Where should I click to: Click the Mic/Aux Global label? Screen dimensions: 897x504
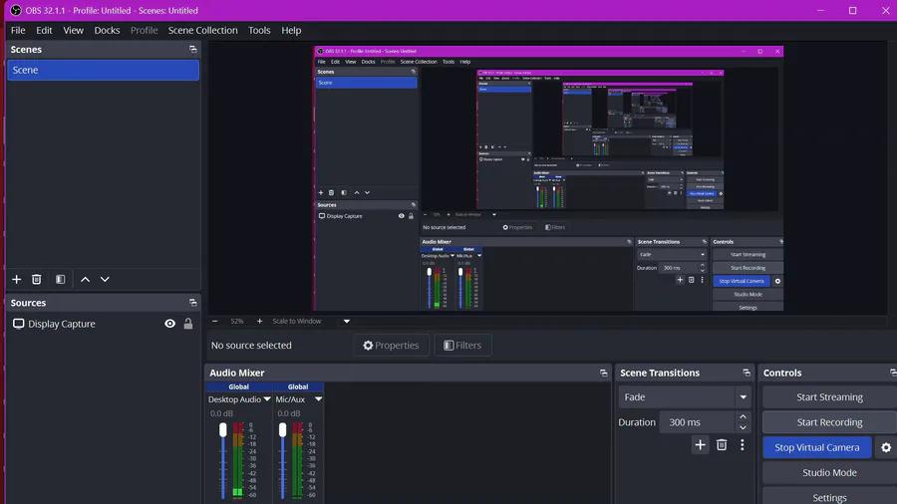298,386
